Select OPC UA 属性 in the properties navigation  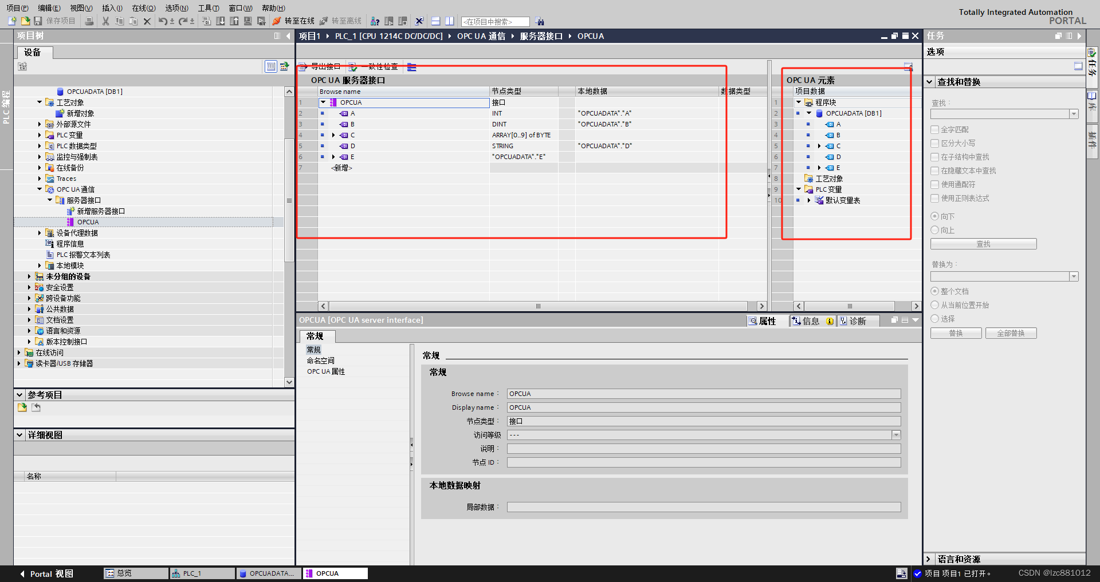326,371
